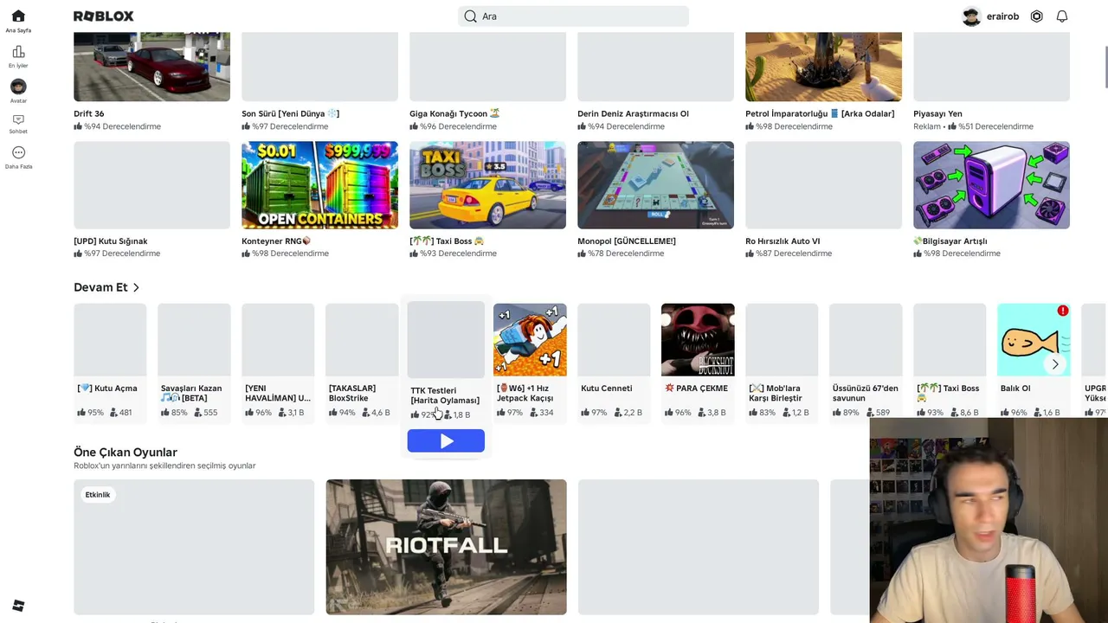Click the Roblox logo in the header
Viewport: 1108px width, 623px height.
(103, 16)
